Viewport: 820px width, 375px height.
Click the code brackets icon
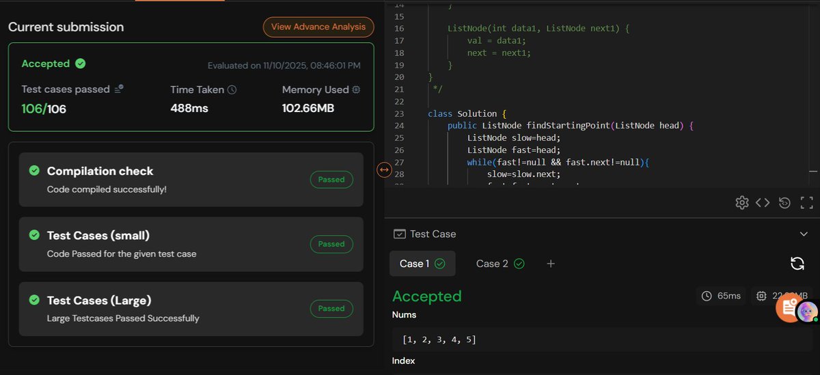point(763,202)
